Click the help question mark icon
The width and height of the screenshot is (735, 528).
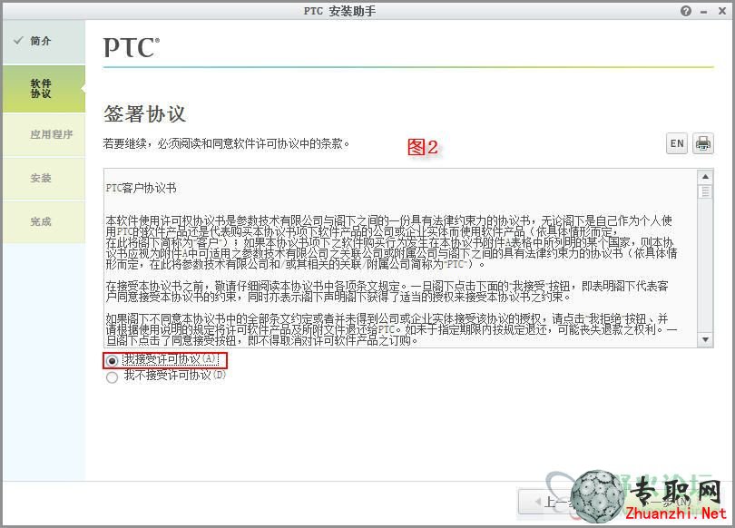pos(686,11)
